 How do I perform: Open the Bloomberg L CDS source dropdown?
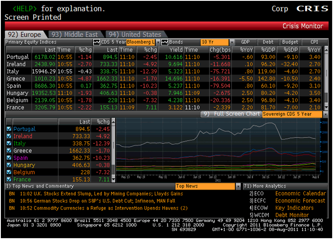click(x=158, y=42)
